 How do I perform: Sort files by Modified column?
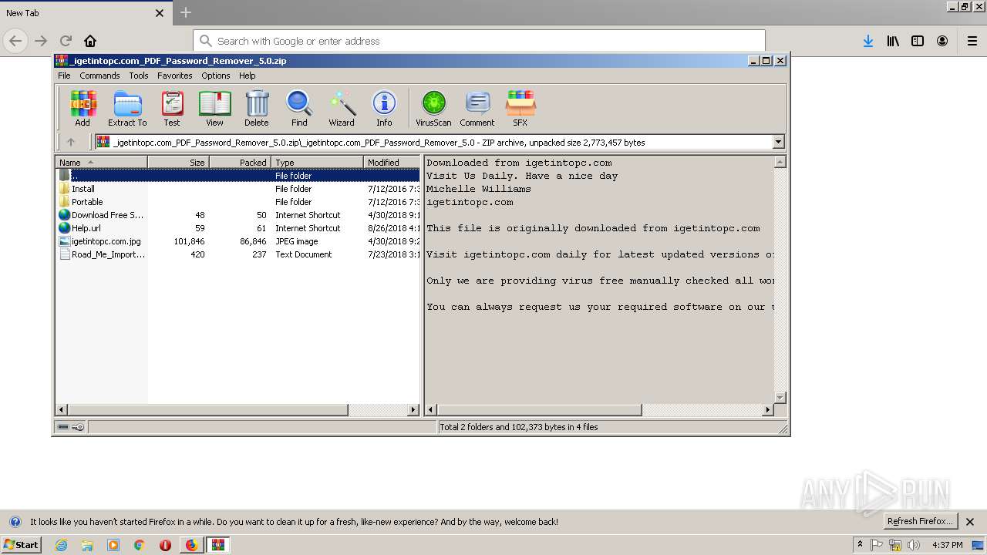392,162
